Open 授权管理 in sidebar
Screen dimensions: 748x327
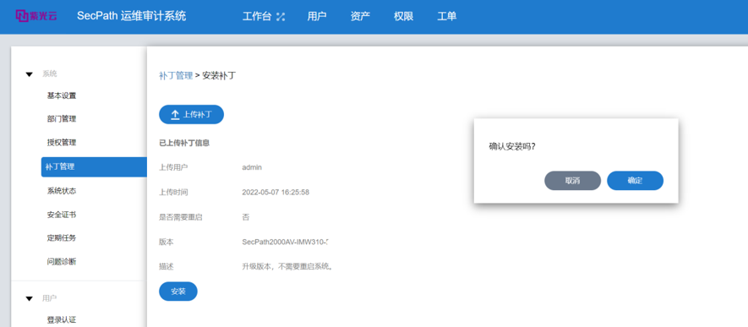pos(62,143)
